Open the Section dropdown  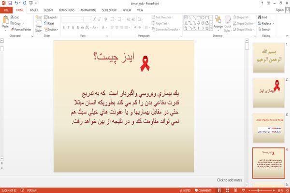tap(51, 30)
